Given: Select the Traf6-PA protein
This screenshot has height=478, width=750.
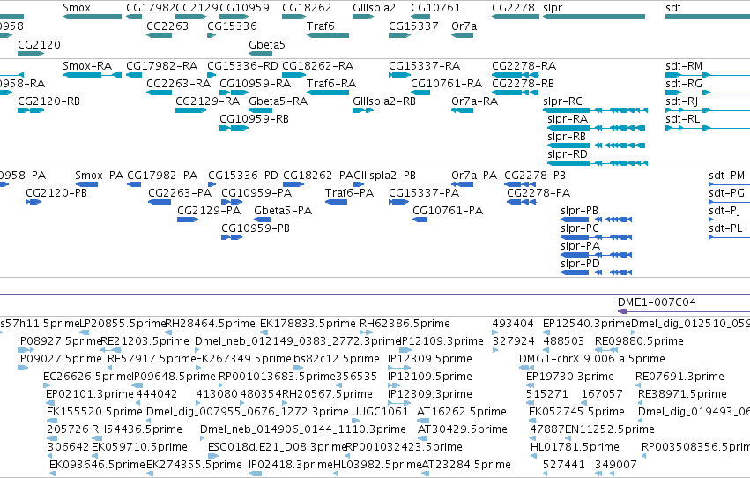Looking at the screenshot, I should [x=337, y=202].
